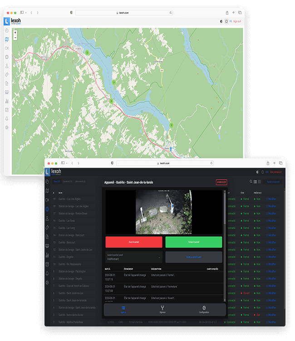295x341 pixels.
Task: Toggle the theme contrast icon in the dark window
Action: point(258,172)
